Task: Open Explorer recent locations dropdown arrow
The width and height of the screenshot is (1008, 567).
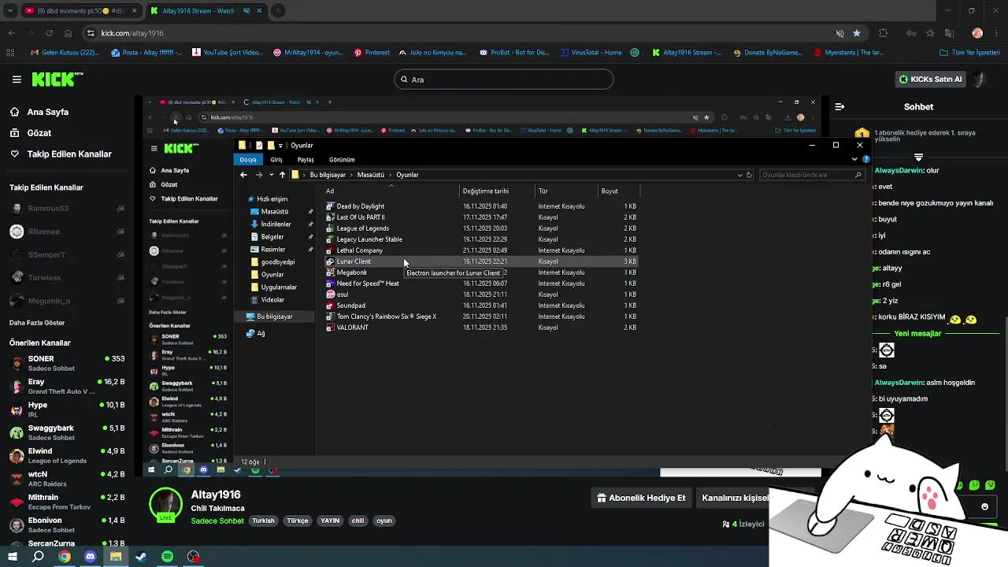Action: [x=271, y=175]
